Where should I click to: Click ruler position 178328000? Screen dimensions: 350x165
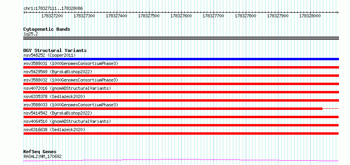[310, 16]
